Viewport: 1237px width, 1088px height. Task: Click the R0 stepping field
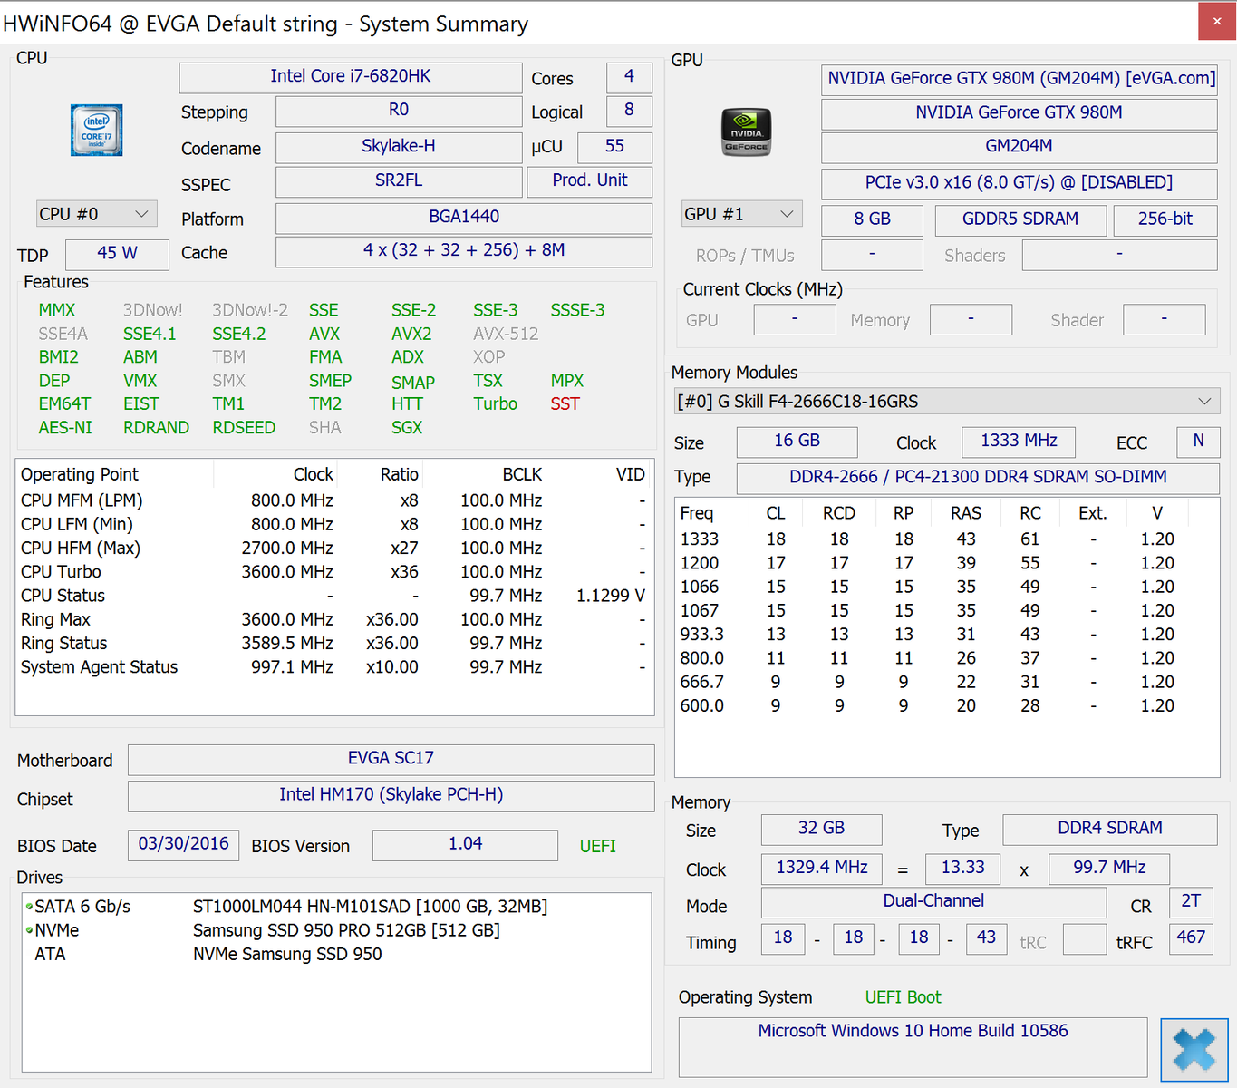(399, 111)
